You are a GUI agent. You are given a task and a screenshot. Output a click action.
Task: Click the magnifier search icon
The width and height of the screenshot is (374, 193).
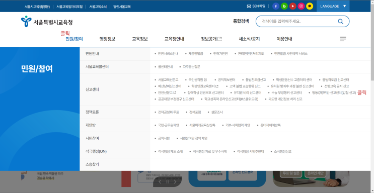click(x=340, y=22)
